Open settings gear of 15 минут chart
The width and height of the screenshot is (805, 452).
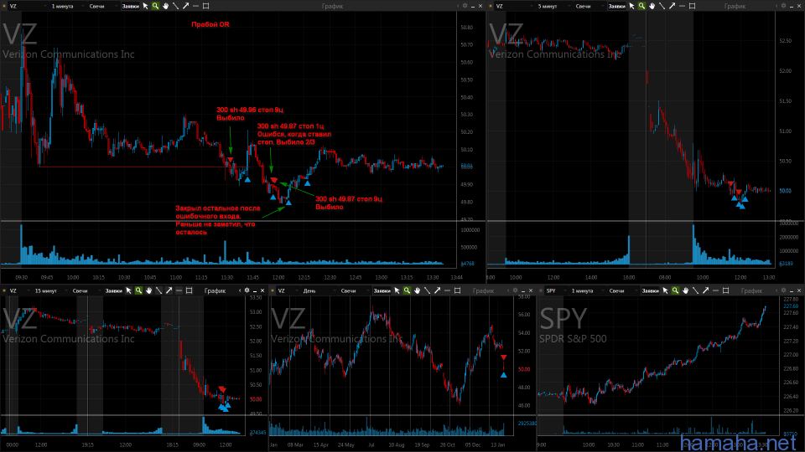coord(247,290)
